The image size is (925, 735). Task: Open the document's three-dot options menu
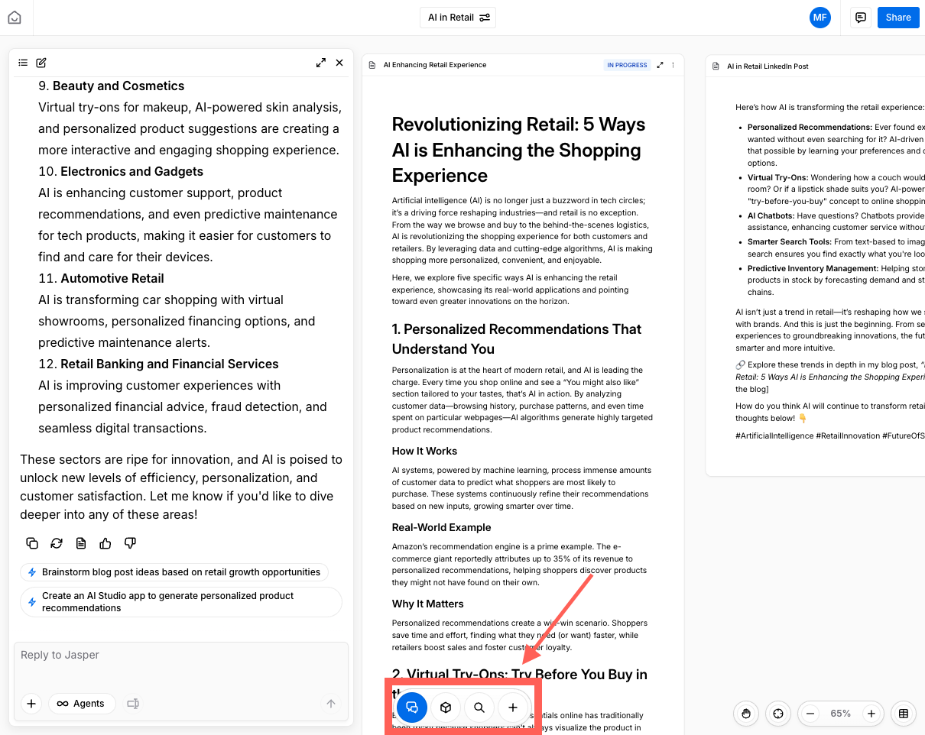673,65
